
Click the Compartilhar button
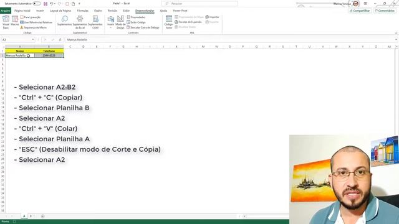(360, 11)
